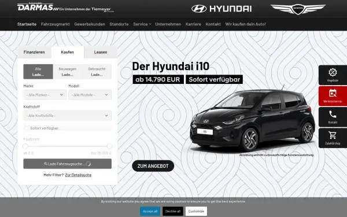Click the Darmas company logo
This screenshot has height=217, width=347.
[x=66, y=8]
